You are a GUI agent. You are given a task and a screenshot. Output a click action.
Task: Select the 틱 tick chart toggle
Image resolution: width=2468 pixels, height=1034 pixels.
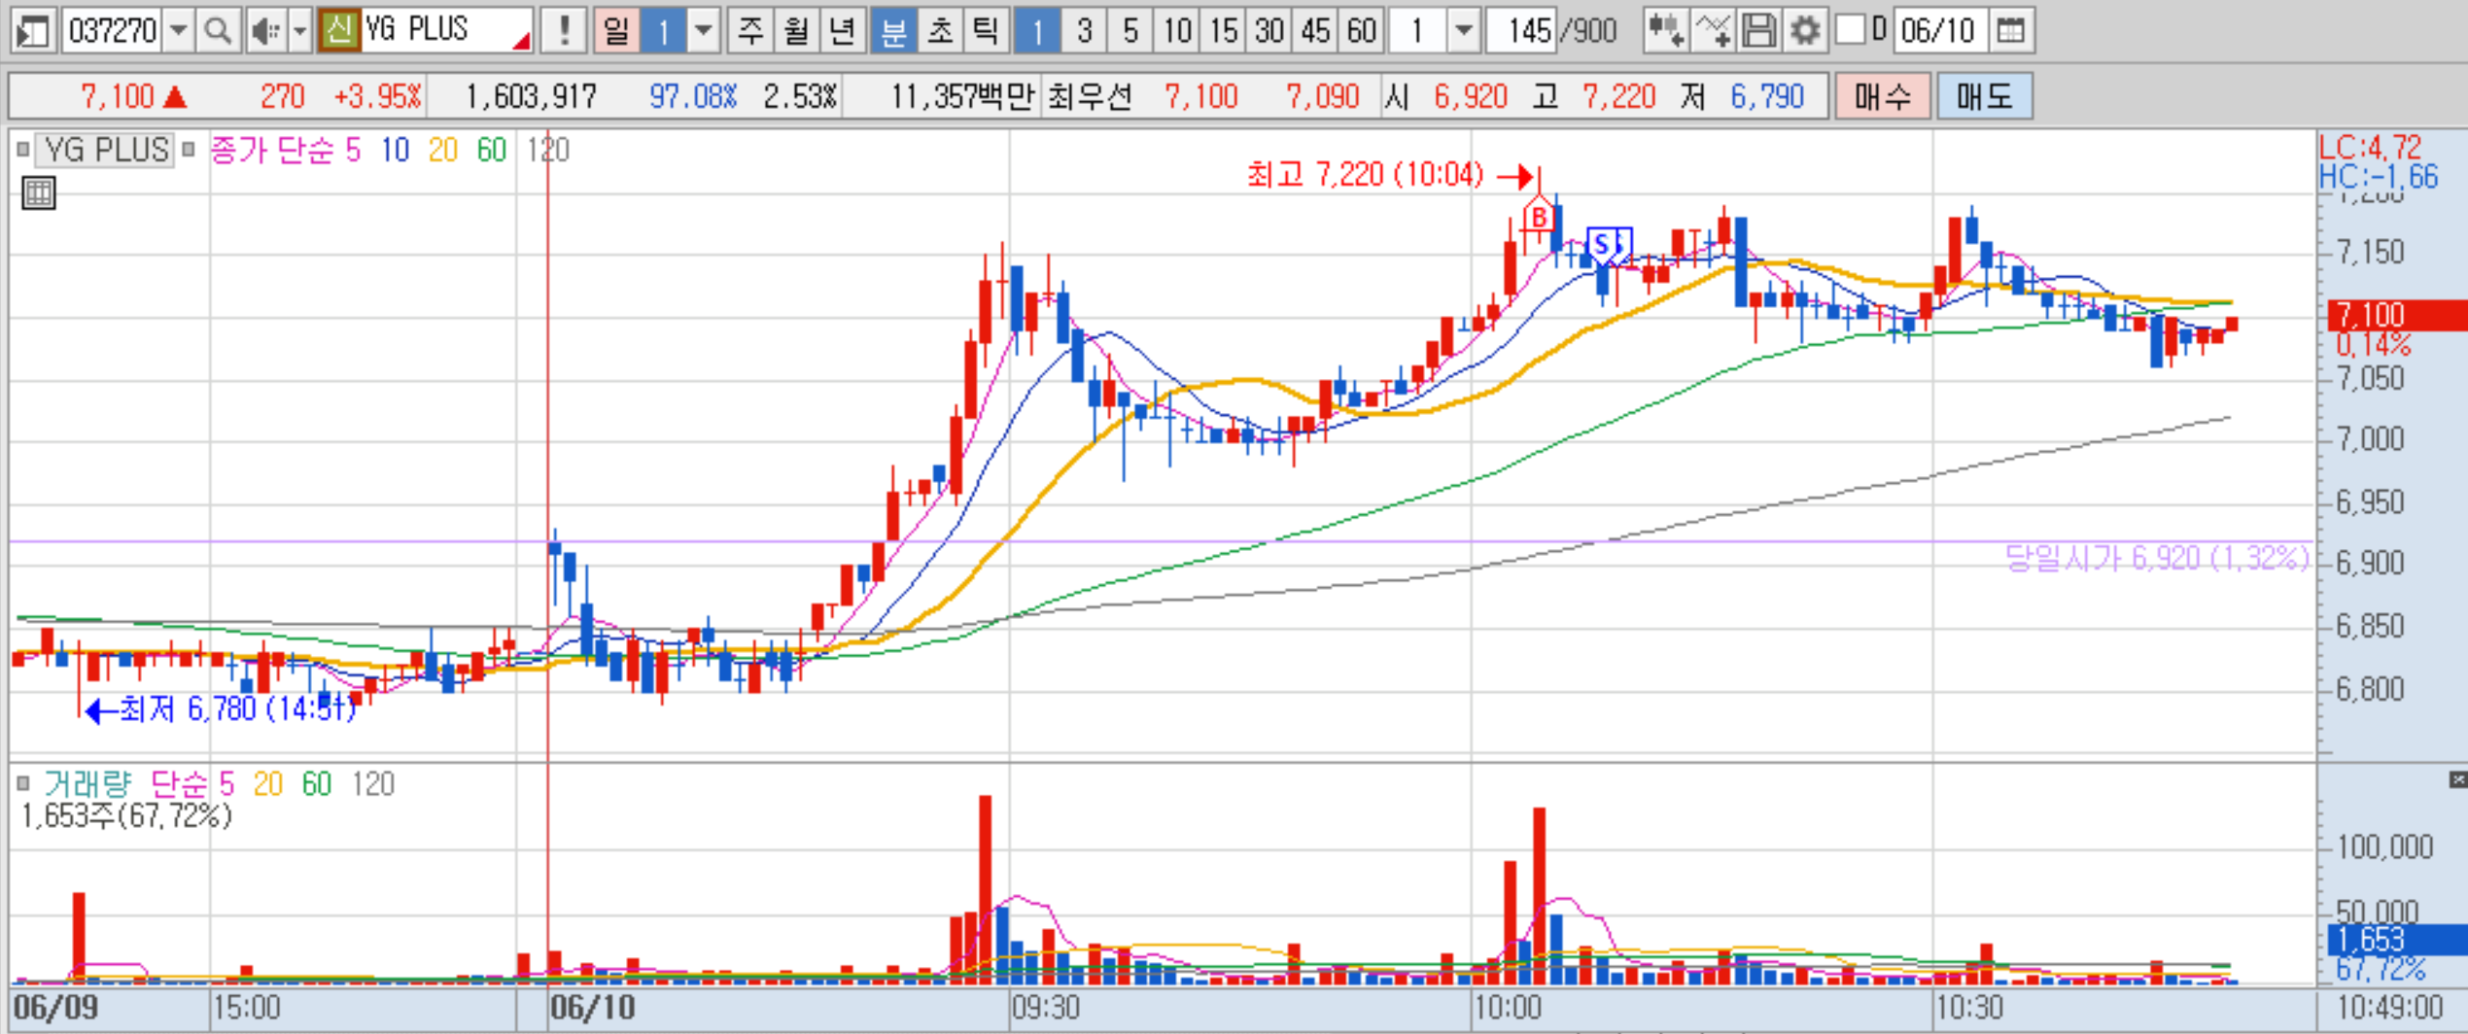coord(985,31)
